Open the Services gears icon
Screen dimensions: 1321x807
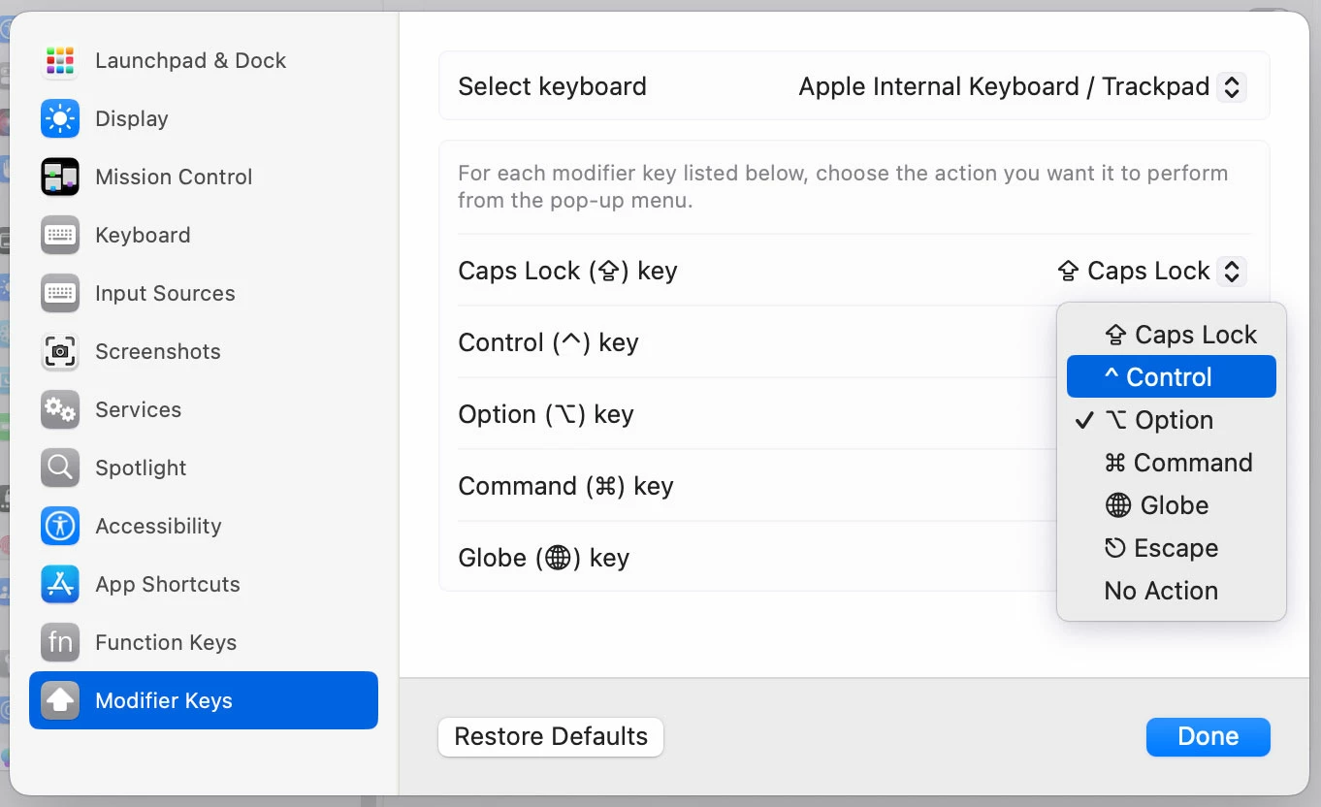pyautogui.click(x=60, y=410)
